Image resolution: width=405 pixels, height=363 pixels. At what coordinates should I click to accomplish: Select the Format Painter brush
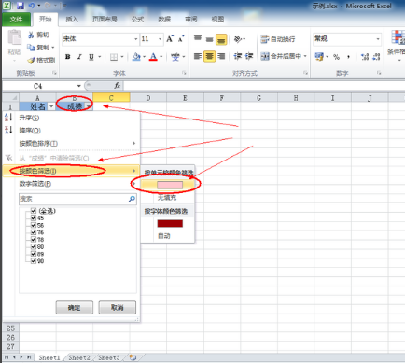point(41,60)
